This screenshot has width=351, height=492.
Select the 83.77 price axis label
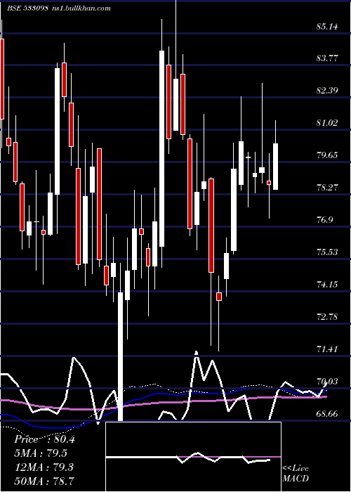327,58
